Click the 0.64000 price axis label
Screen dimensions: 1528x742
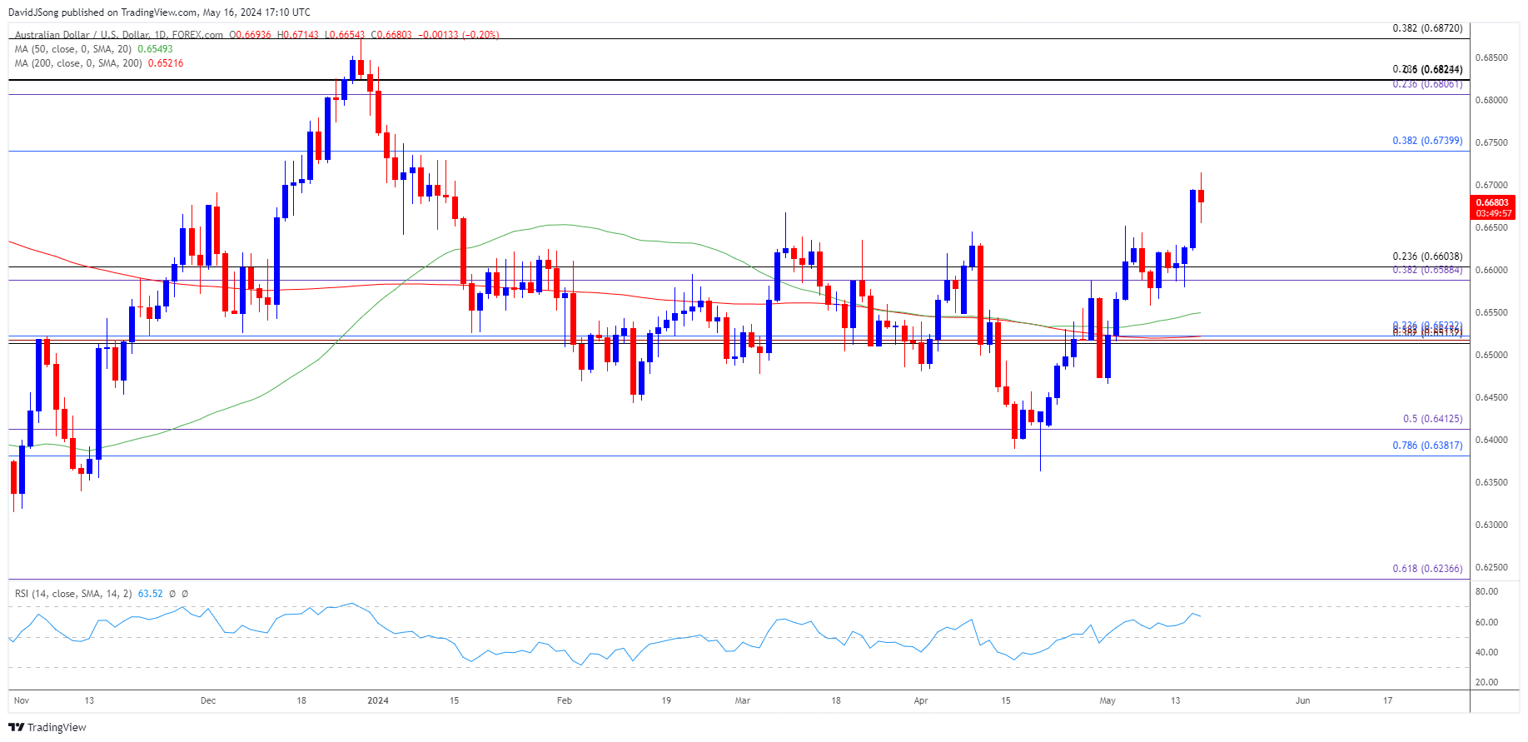click(1491, 440)
